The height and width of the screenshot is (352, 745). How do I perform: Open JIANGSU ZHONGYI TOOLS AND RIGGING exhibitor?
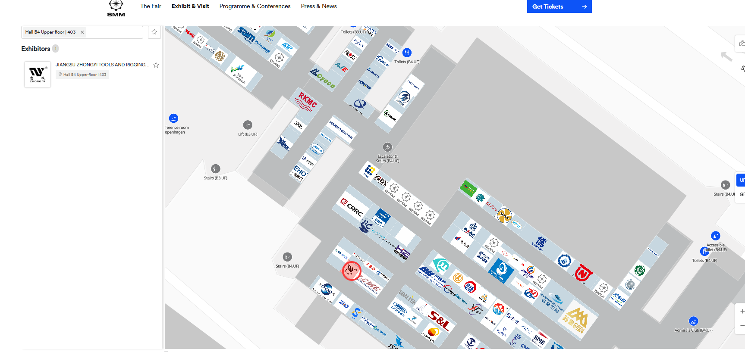click(x=102, y=65)
